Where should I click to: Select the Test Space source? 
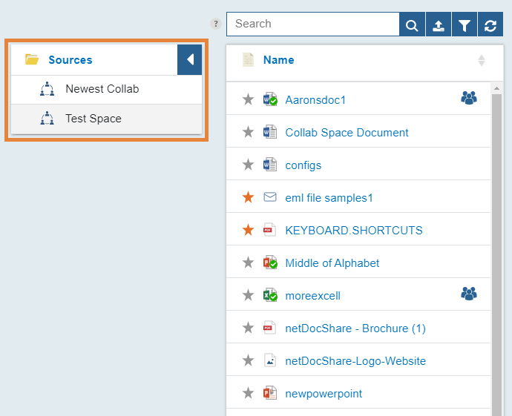106,119
